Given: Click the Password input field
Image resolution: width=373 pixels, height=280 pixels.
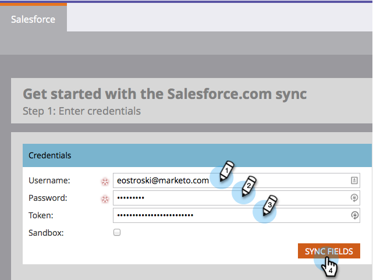Looking at the screenshot, I should 236,198.
